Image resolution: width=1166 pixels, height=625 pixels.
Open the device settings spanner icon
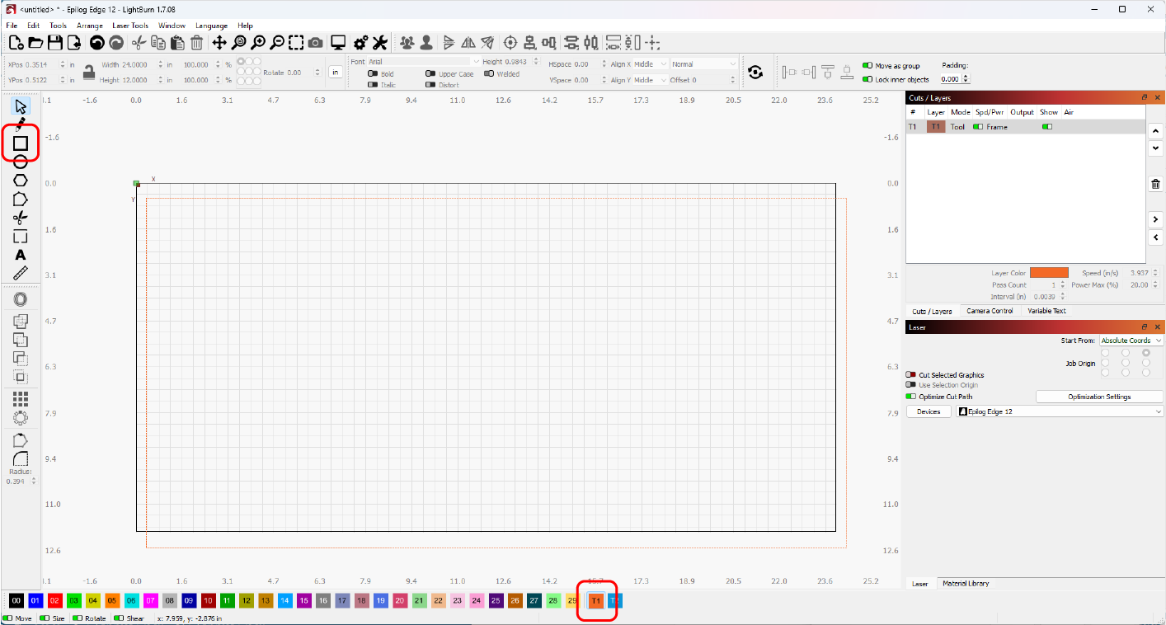pos(378,42)
